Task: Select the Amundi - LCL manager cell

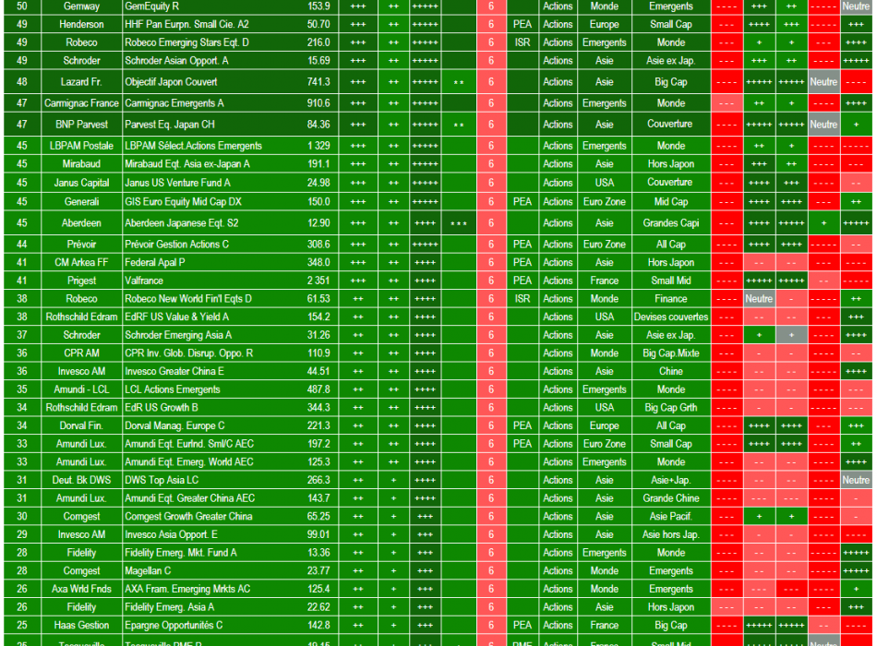Action: point(81,389)
